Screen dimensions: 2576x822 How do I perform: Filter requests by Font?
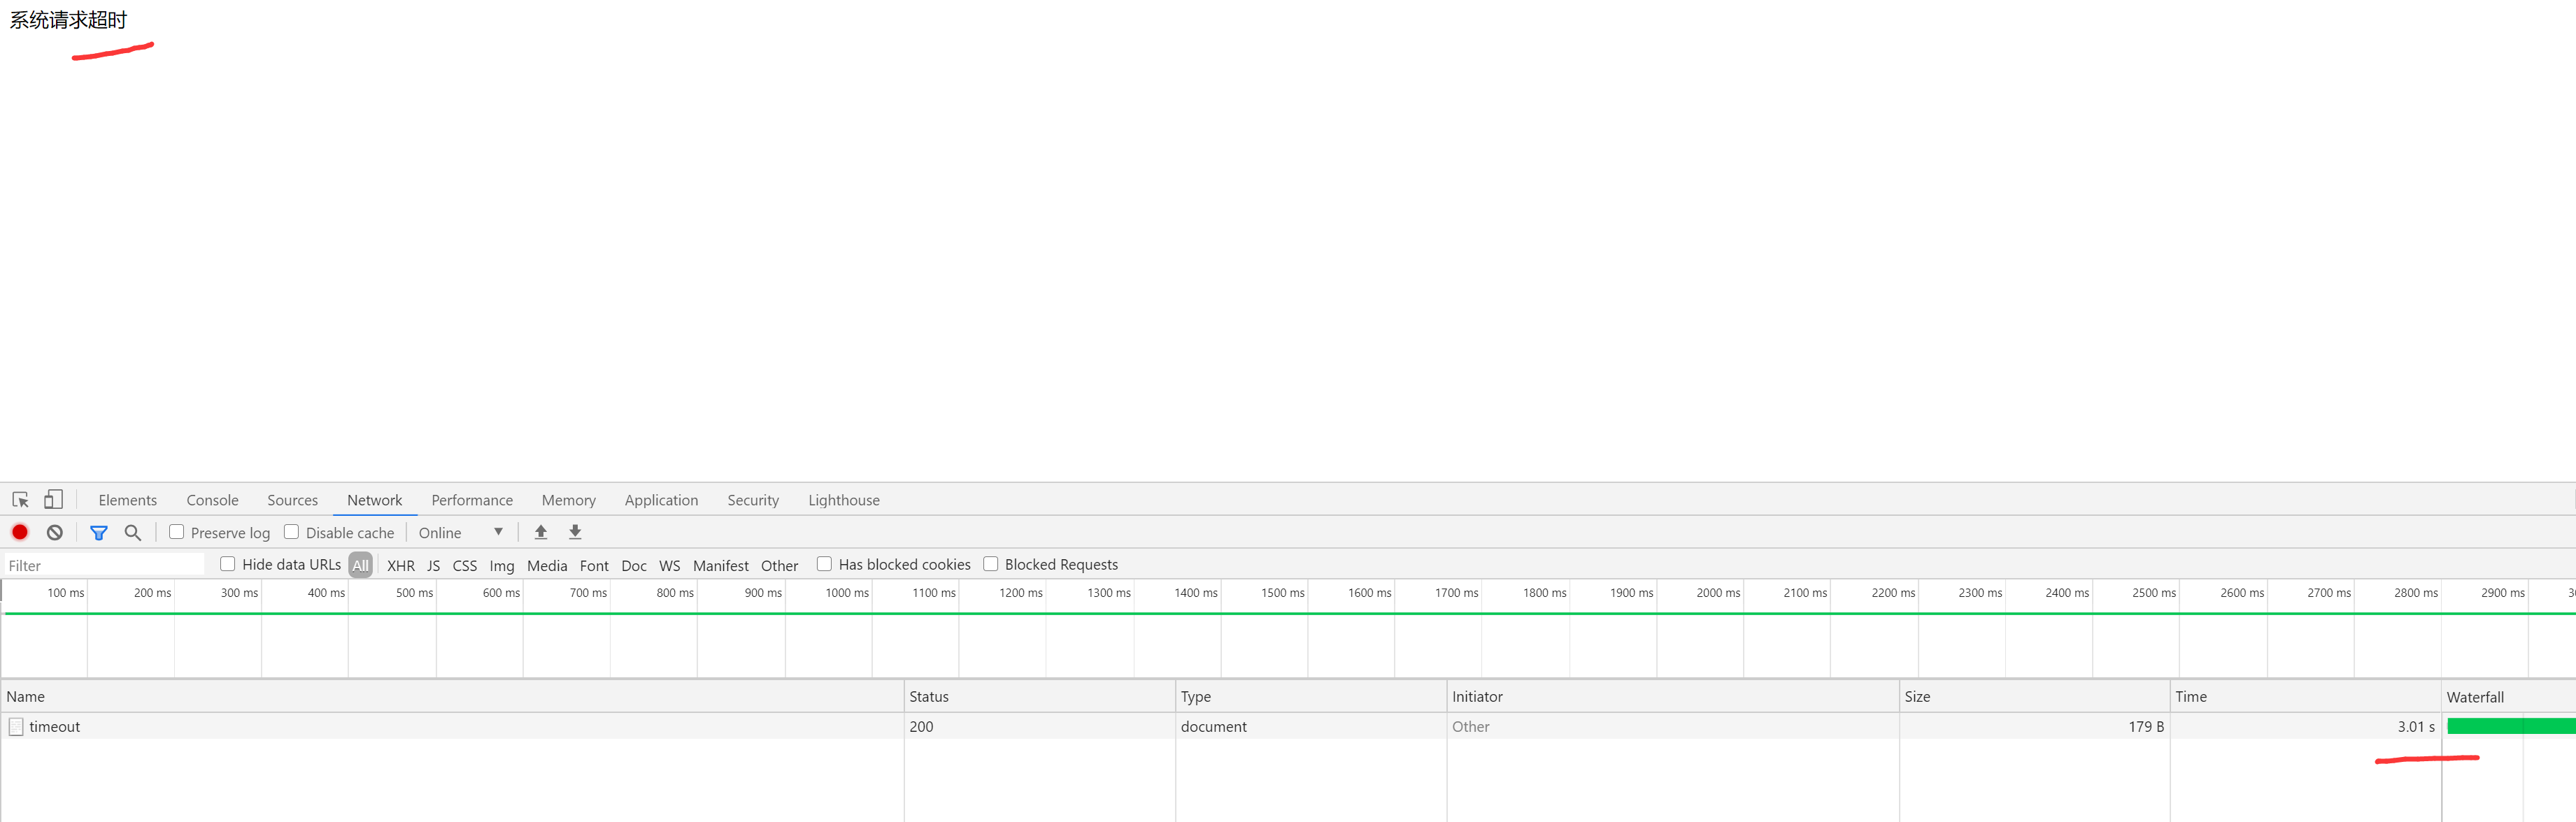pyautogui.click(x=594, y=565)
